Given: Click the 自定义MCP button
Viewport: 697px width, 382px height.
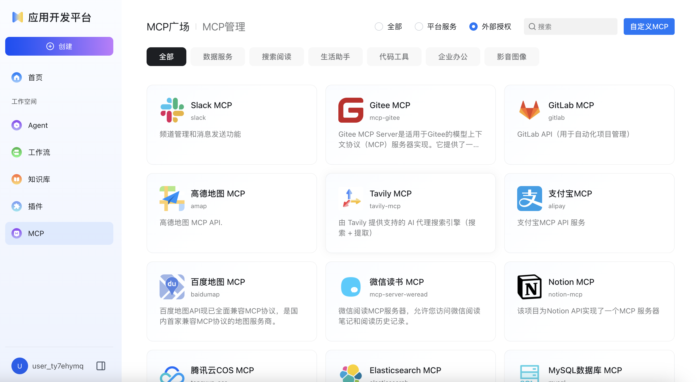Looking at the screenshot, I should point(649,26).
